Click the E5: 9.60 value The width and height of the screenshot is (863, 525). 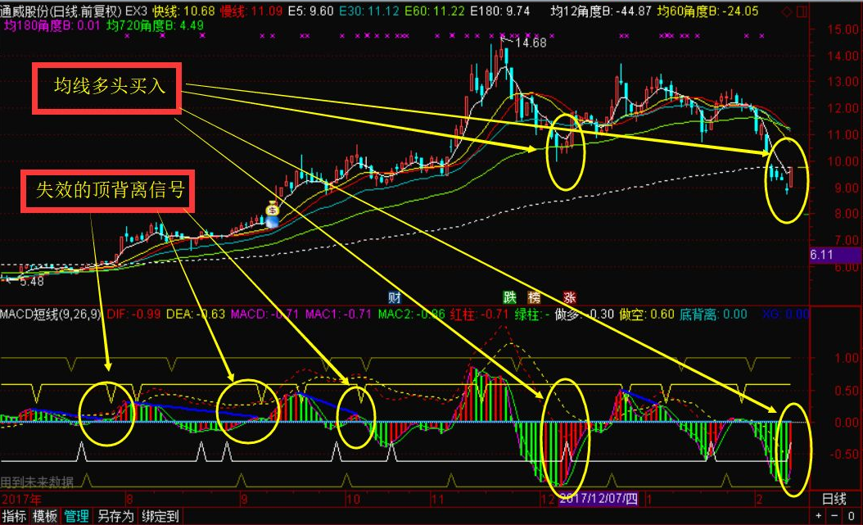[x=310, y=11]
